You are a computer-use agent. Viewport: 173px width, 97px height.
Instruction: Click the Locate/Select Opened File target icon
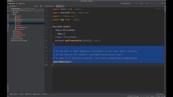pyautogui.click(x=35, y=6)
